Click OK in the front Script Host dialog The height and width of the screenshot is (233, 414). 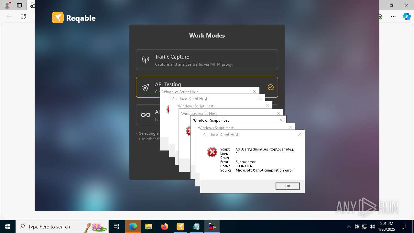click(288, 186)
